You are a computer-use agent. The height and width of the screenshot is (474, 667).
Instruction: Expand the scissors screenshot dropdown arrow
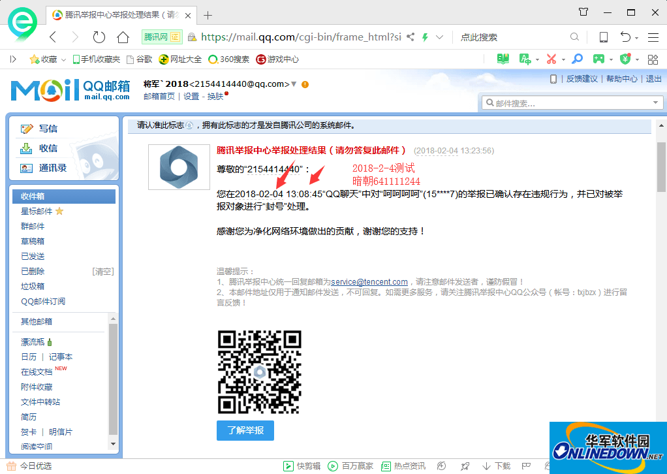[563, 59]
